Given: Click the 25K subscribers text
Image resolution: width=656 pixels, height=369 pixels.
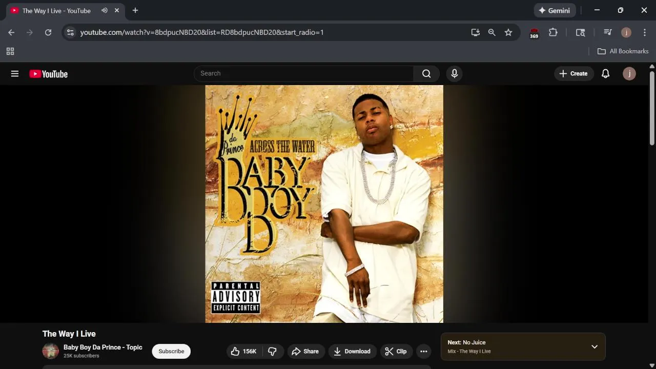Looking at the screenshot, I should tap(81, 356).
